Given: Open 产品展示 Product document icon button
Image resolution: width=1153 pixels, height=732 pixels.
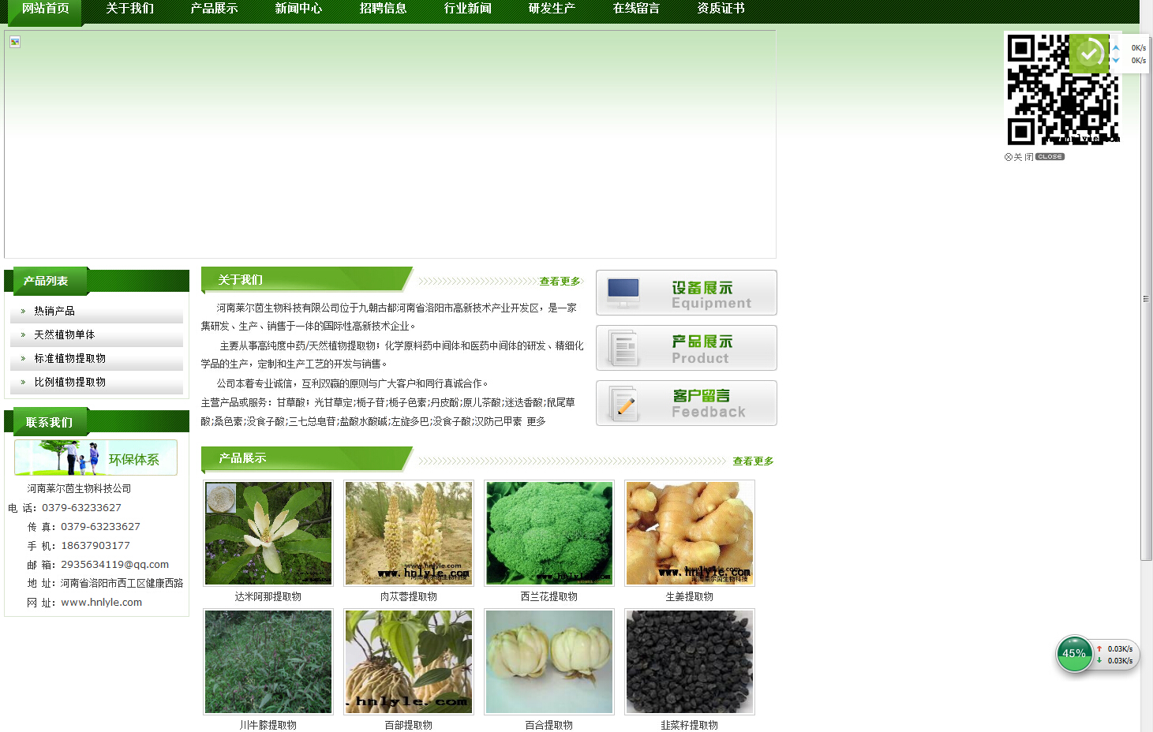Looking at the screenshot, I should point(687,348).
